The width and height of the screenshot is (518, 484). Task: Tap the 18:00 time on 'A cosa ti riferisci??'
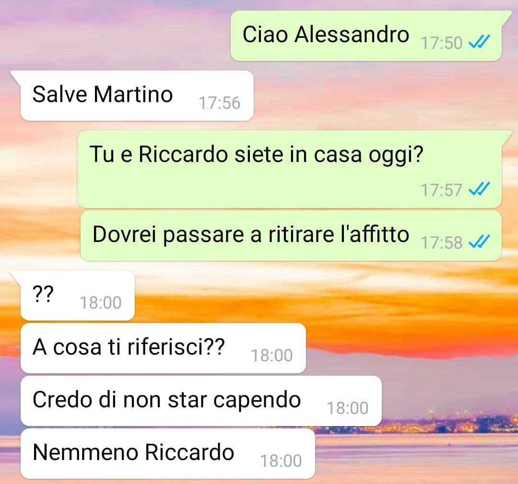point(272,355)
